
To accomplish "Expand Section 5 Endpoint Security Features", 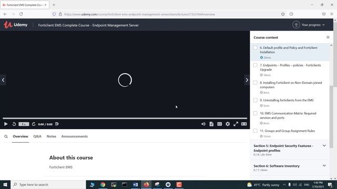I will click(x=324, y=146).
